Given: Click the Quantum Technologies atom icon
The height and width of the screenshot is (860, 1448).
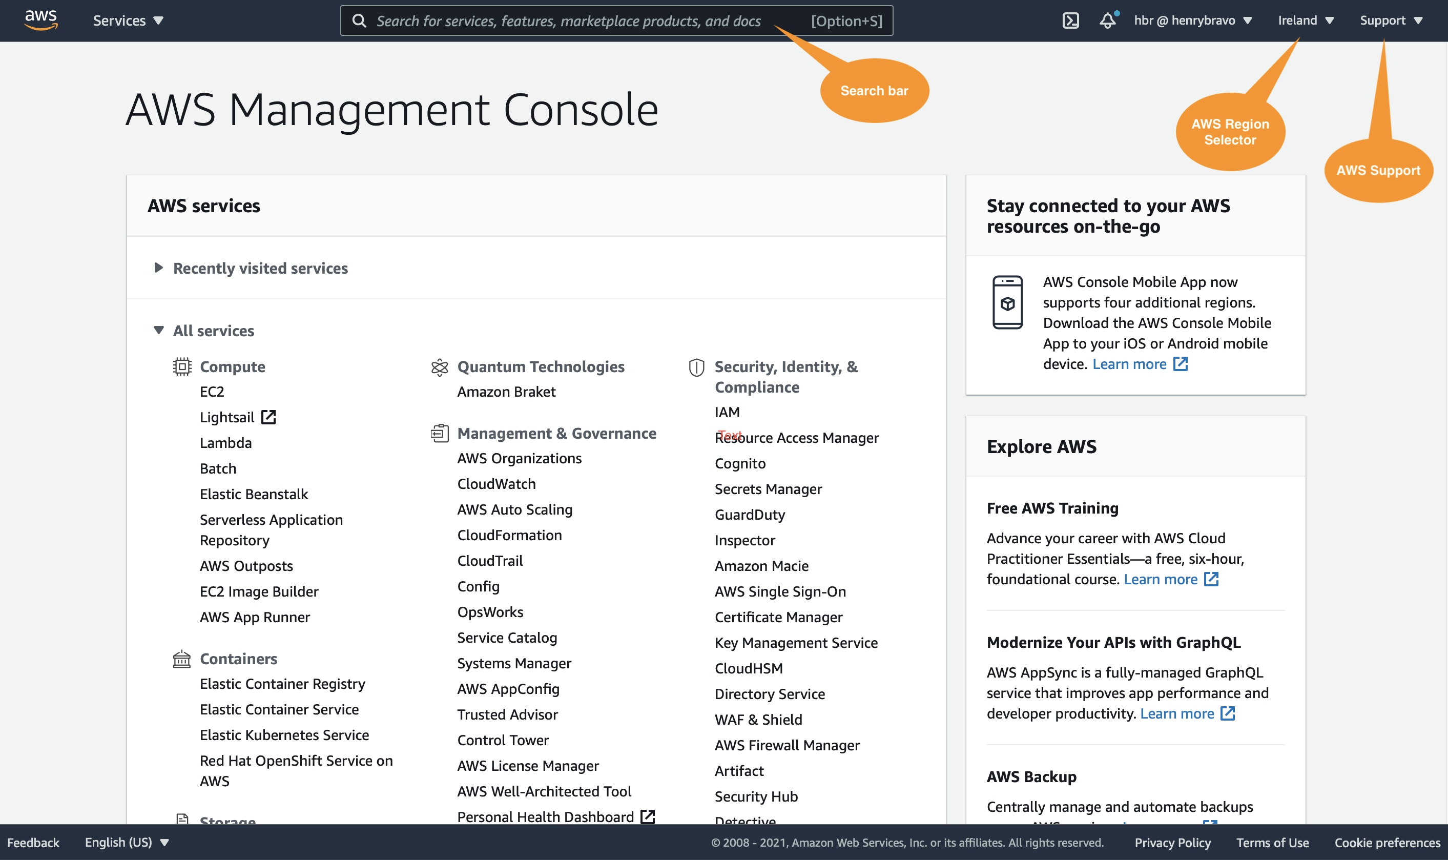Looking at the screenshot, I should pos(440,367).
